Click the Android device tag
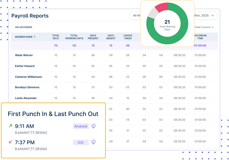The height and width of the screenshot is (160, 229). (x=81, y=126)
